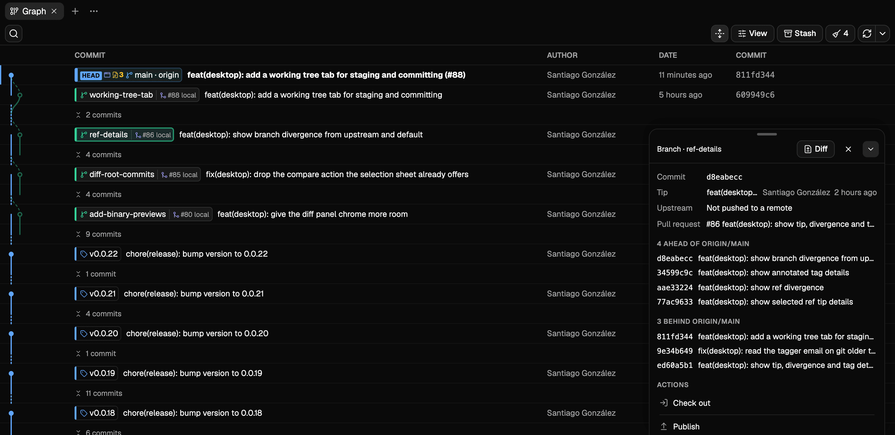
Task: Open the search icon in the toolbar
Action: pos(14,33)
